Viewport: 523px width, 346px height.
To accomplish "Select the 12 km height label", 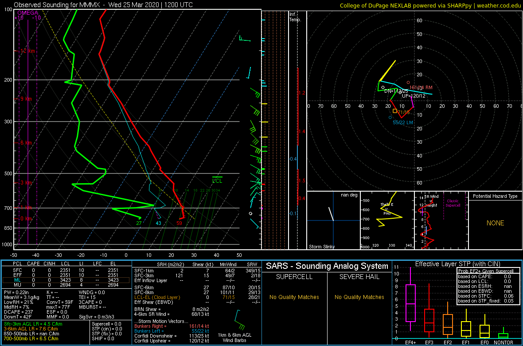I will (28, 51).
